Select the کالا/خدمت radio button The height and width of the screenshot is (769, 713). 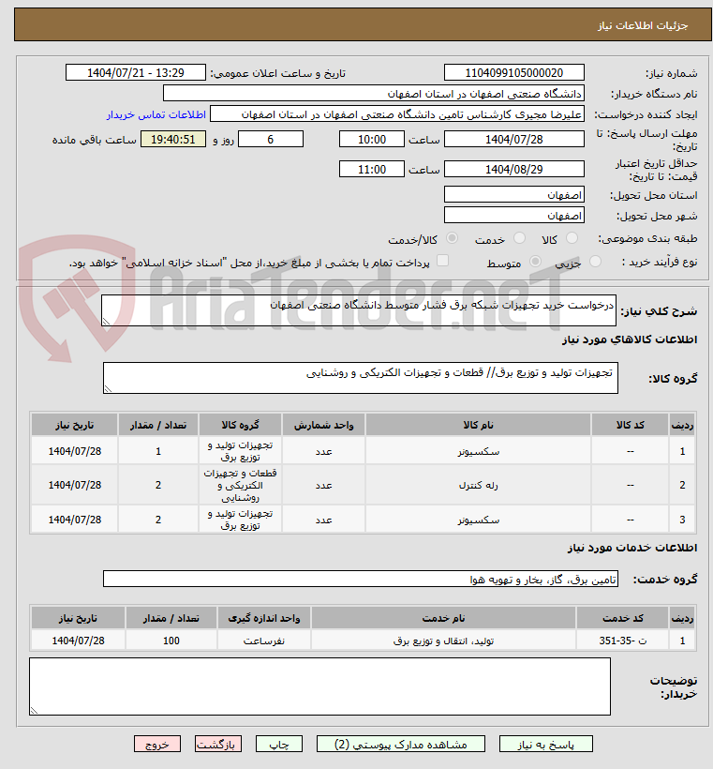click(x=452, y=238)
